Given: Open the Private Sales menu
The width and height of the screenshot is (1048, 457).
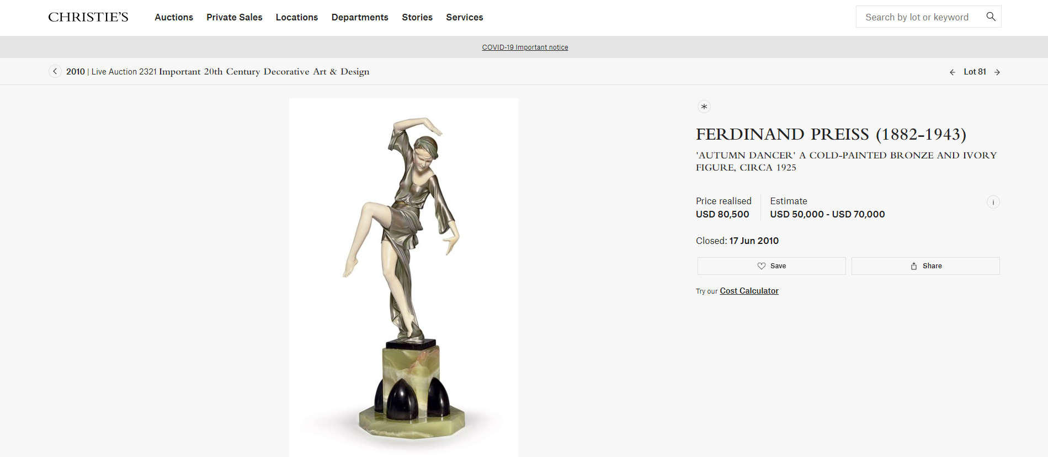Looking at the screenshot, I should (235, 17).
